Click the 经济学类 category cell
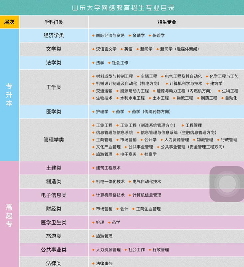The width and height of the screenshot is (244, 267). 54,35
